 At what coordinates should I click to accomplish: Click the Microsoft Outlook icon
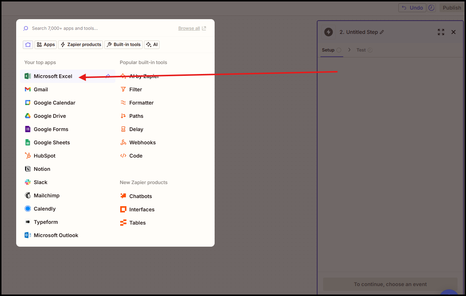click(x=28, y=235)
